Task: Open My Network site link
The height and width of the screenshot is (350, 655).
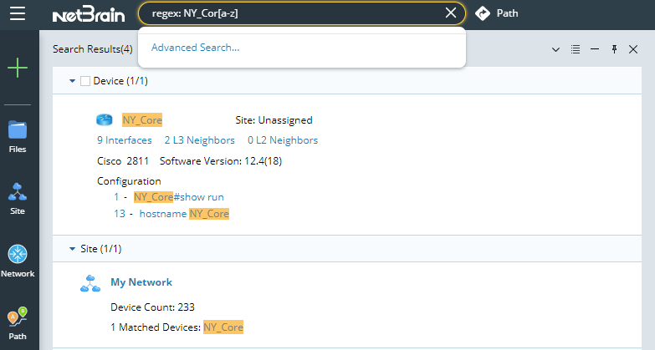Action: (141, 282)
